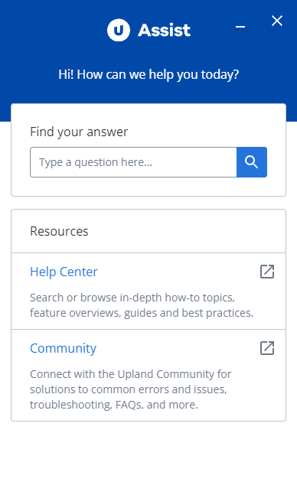Click the 'feature overviews, guides and best practices' line
The image size is (297, 495).
[x=142, y=313]
